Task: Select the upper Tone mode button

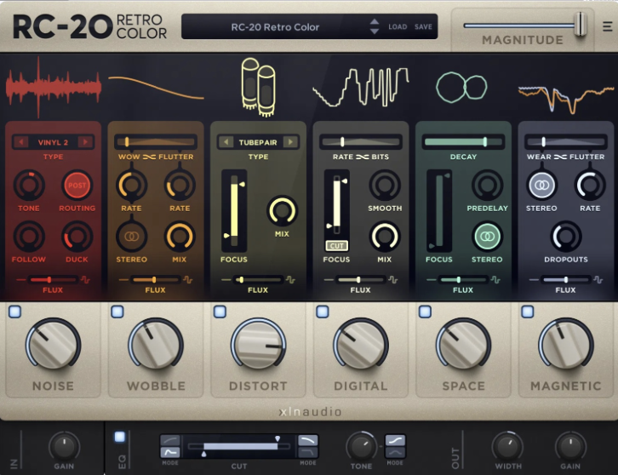Action: pos(395,440)
